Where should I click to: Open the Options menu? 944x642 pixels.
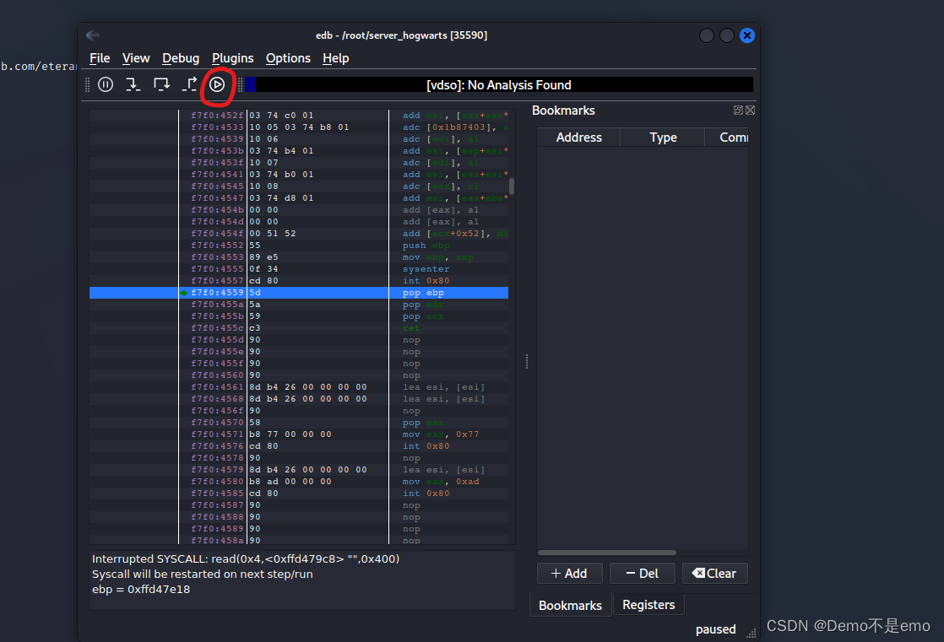pyautogui.click(x=289, y=58)
